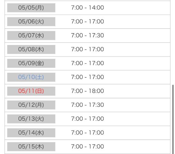Select 7:00 - 17:00 hours on 05/06
Screen dimensions: 175x154
point(87,22)
